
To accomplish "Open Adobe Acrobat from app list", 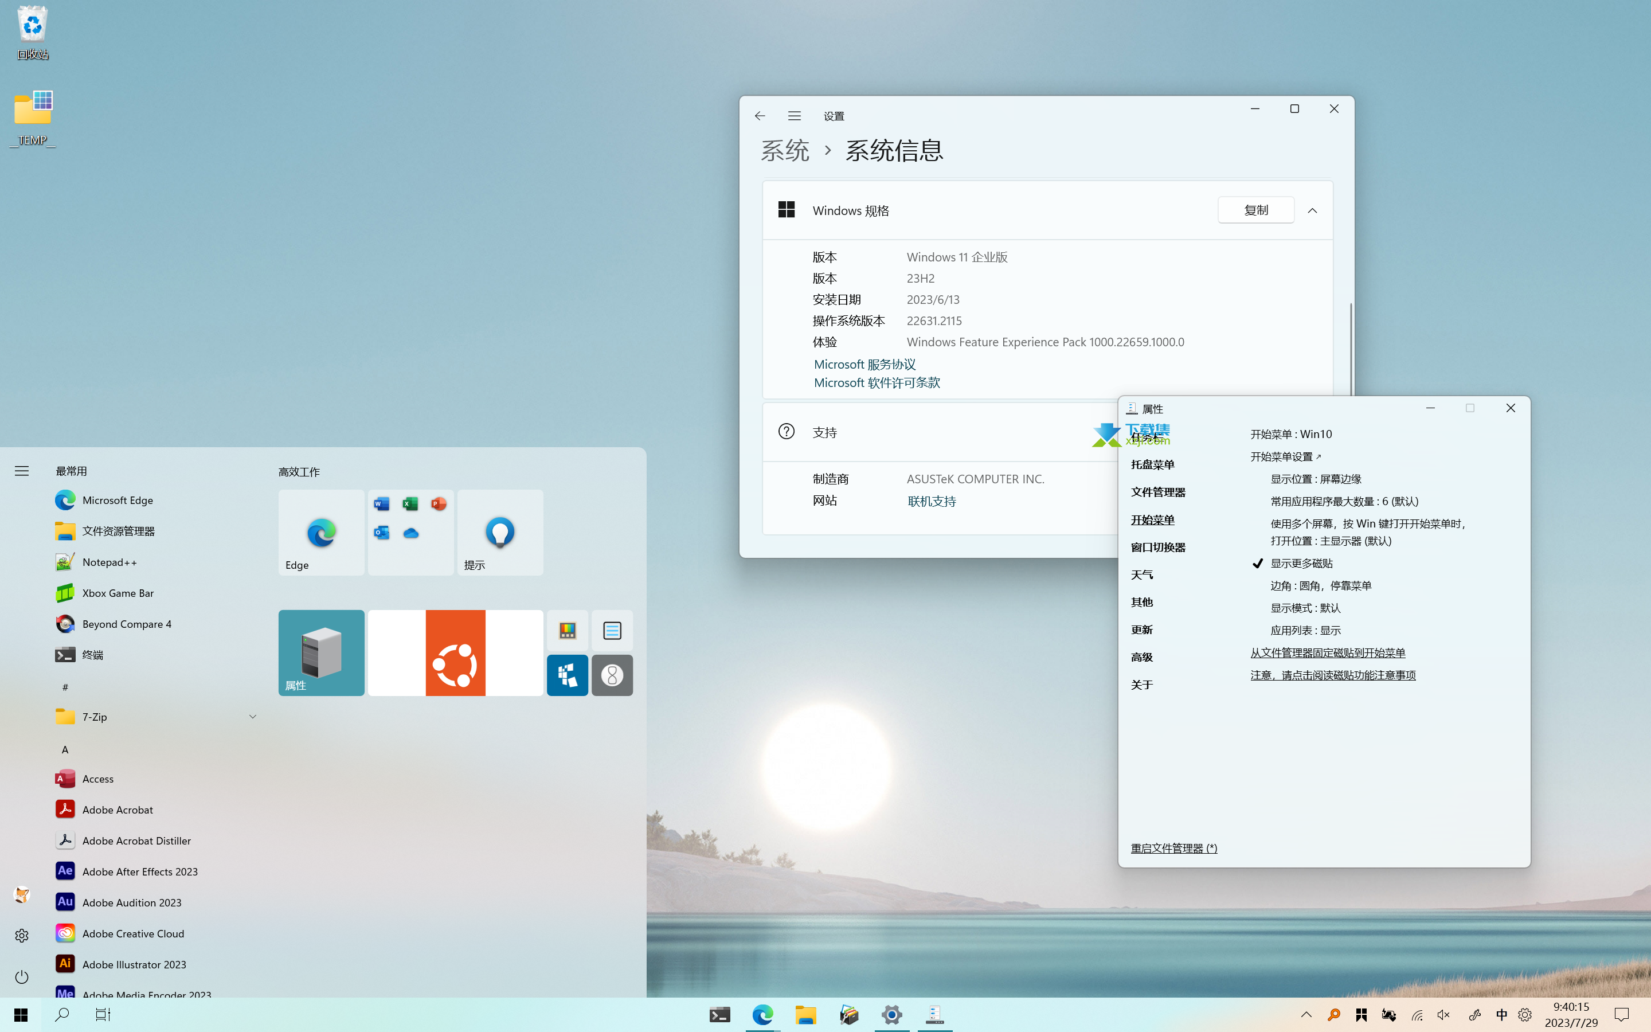I will [116, 808].
